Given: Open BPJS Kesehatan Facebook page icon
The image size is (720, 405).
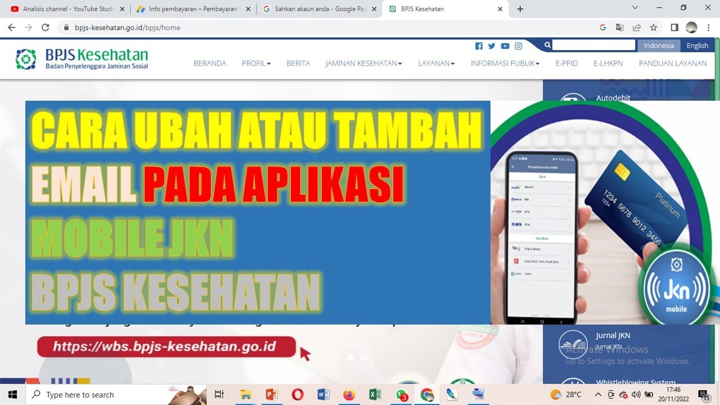Looking at the screenshot, I should (x=479, y=46).
